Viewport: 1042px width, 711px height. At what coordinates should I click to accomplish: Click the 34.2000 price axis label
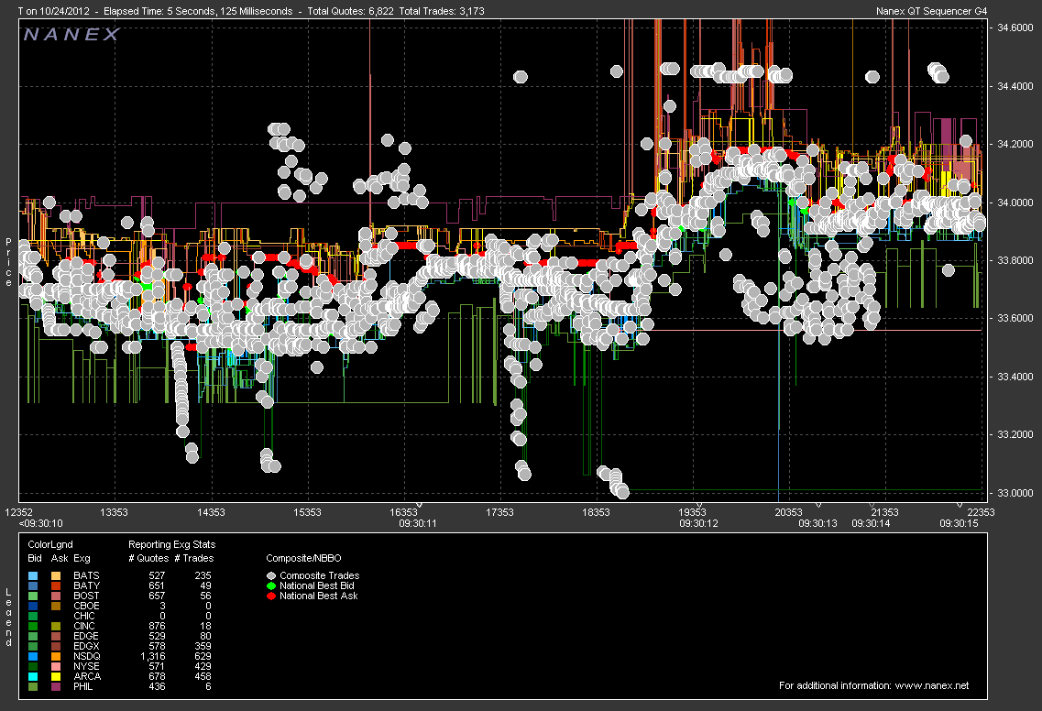tap(1015, 144)
